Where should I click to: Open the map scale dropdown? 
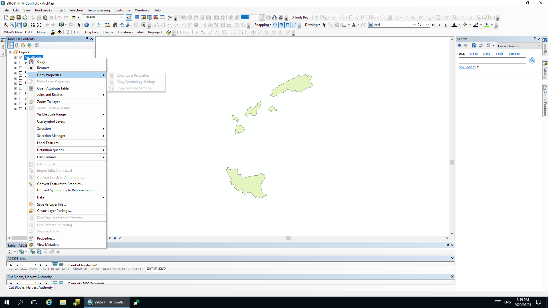[x=122, y=17]
